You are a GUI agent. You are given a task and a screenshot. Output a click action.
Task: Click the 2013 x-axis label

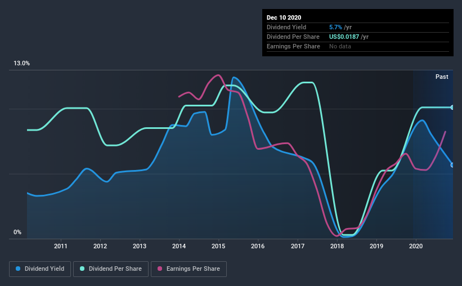[x=140, y=246]
